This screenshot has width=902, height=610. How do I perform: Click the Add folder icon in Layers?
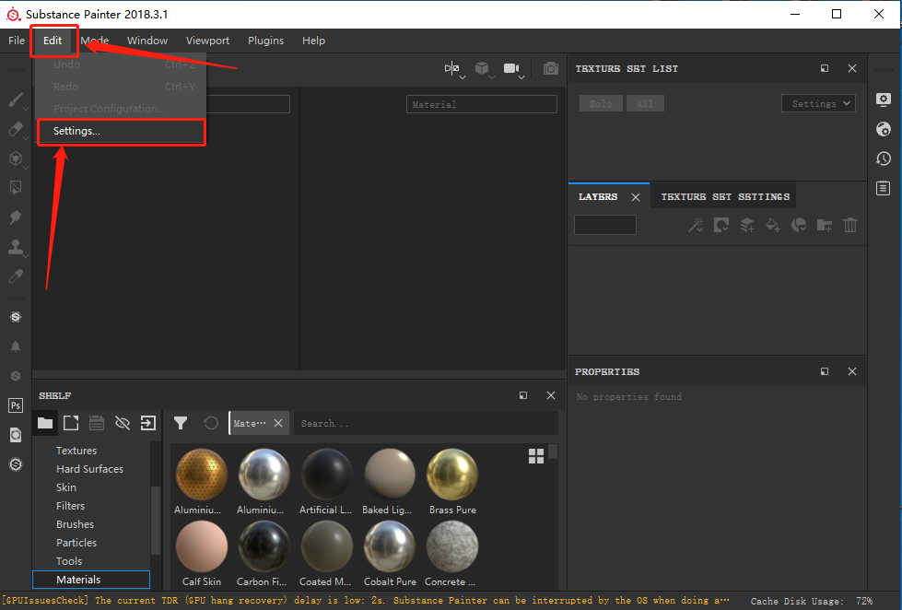tap(825, 225)
